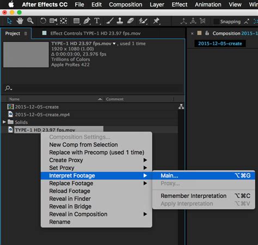Switch to the Project tab
This screenshot has height=245, width=258.
click(x=13, y=33)
